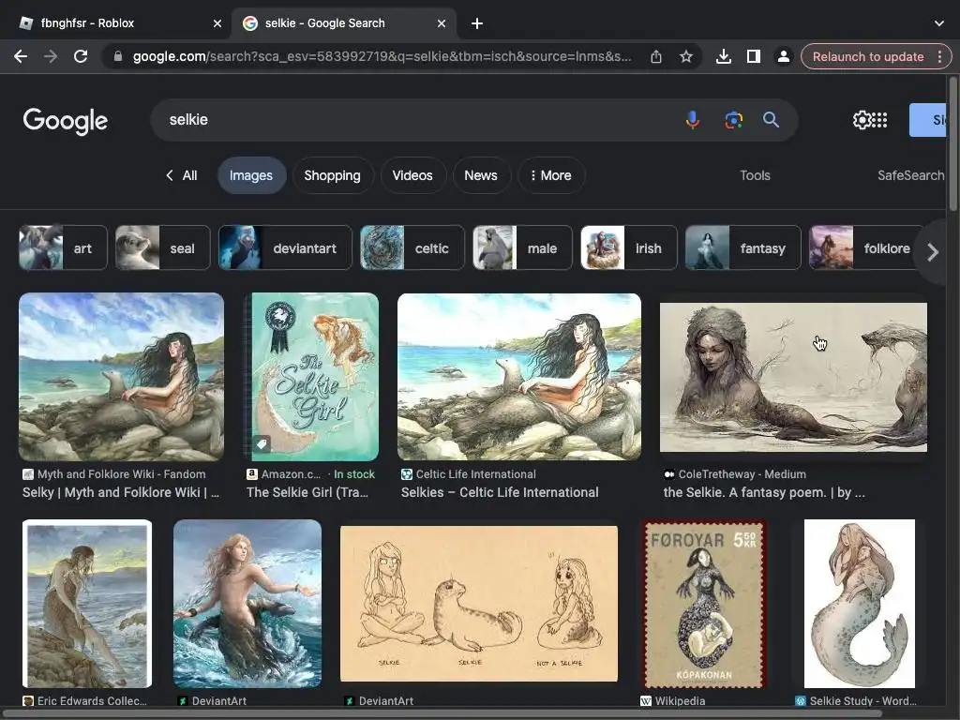Toggle the side panel icon
This screenshot has height=720, width=960.
tap(753, 57)
